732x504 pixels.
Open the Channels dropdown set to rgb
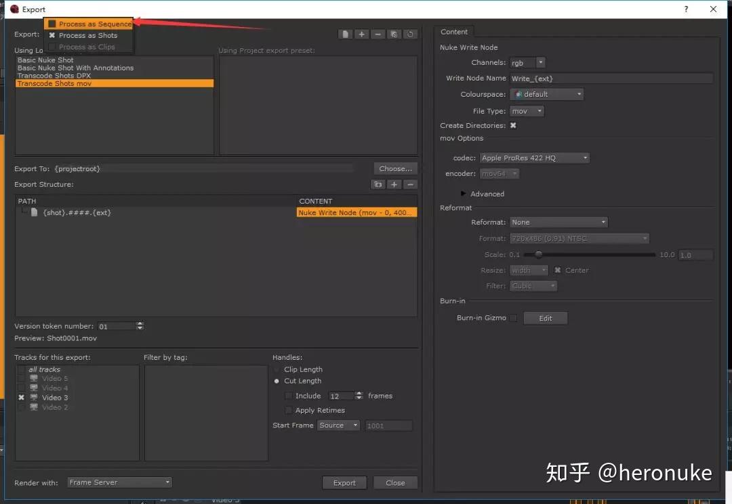(x=527, y=62)
